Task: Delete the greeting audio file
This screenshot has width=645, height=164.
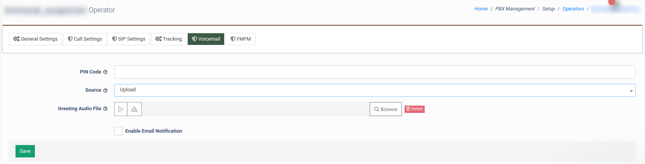Action: tap(414, 109)
